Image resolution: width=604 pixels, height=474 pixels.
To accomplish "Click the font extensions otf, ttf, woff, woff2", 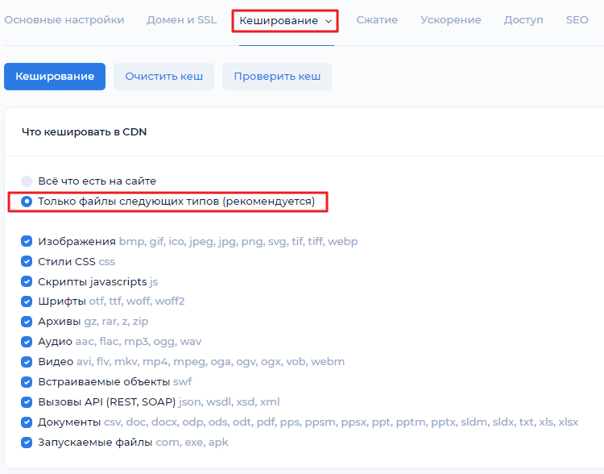I will [x=137, y=301].
